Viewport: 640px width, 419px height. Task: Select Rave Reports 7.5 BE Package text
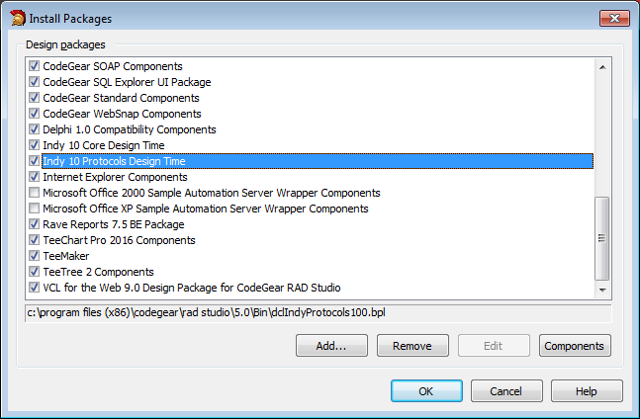click(114, 224)
